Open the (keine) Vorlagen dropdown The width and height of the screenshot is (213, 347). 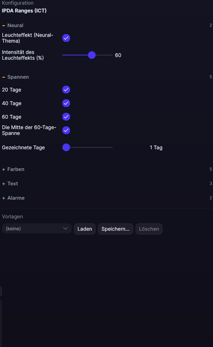point(37,229)
